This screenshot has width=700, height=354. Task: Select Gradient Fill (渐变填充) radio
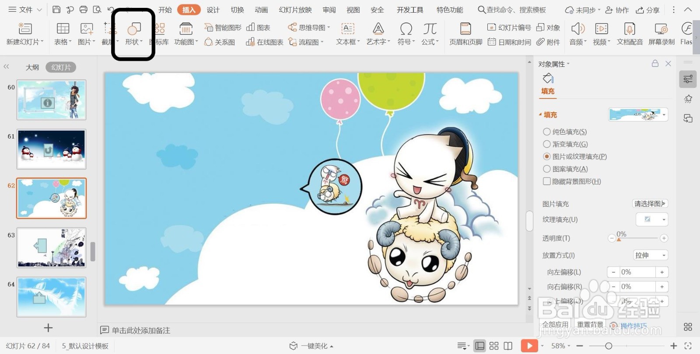pos(546,144)
